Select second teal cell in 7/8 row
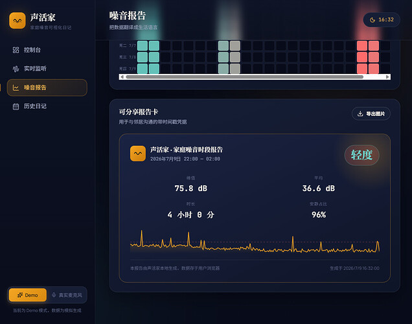 coord(154,57)
